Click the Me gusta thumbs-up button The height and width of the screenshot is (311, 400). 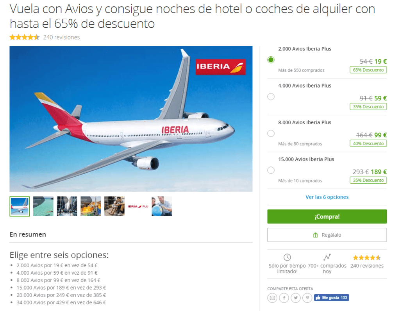(x=331, y=298)
